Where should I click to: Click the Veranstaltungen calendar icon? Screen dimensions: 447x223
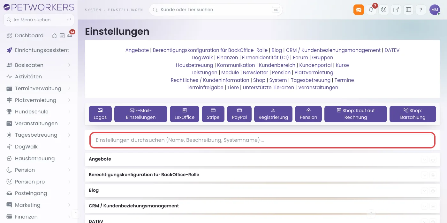tap(9, 123)
